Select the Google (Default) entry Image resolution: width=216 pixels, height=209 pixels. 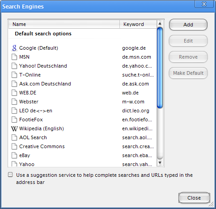pyautogui.click(x=38, y=48)
